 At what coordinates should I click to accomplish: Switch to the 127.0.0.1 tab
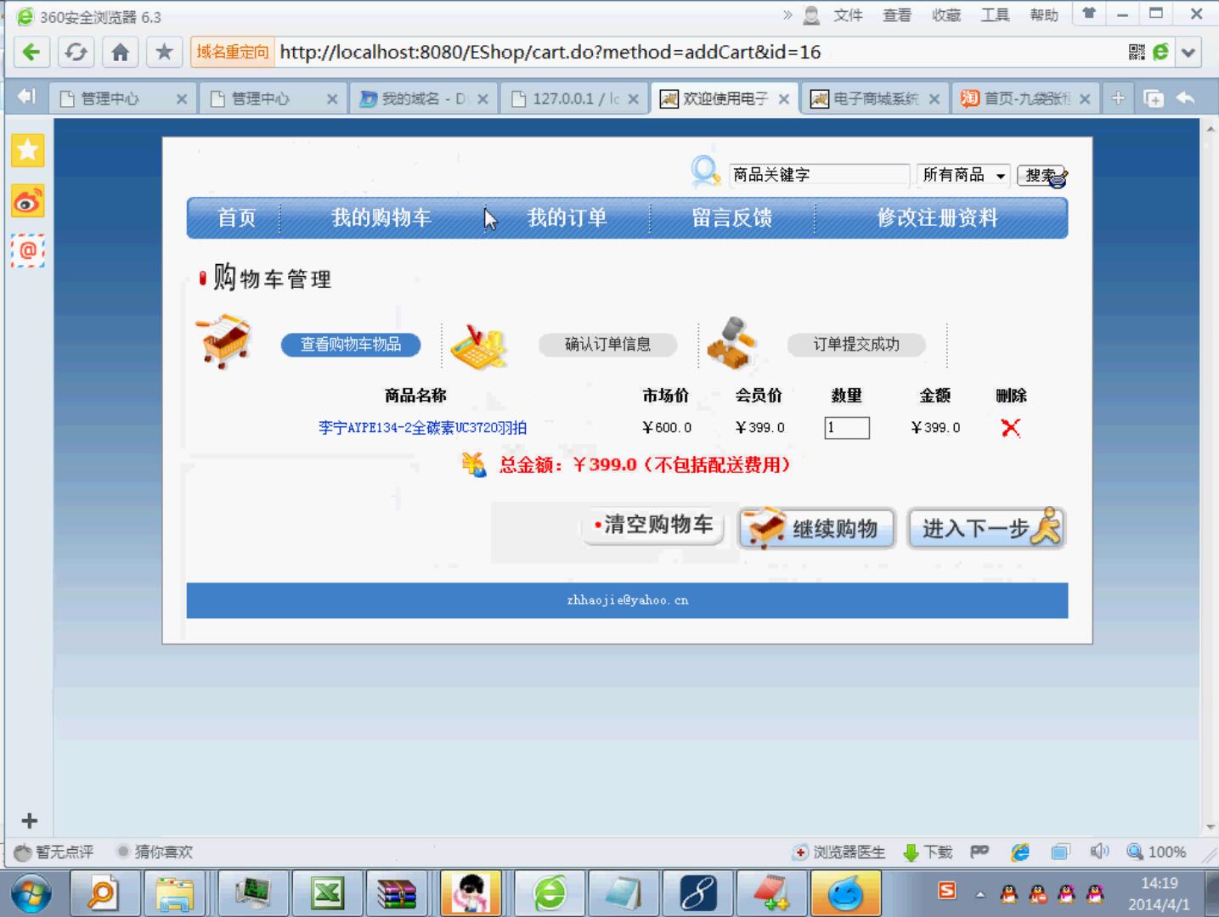[574, 98]
